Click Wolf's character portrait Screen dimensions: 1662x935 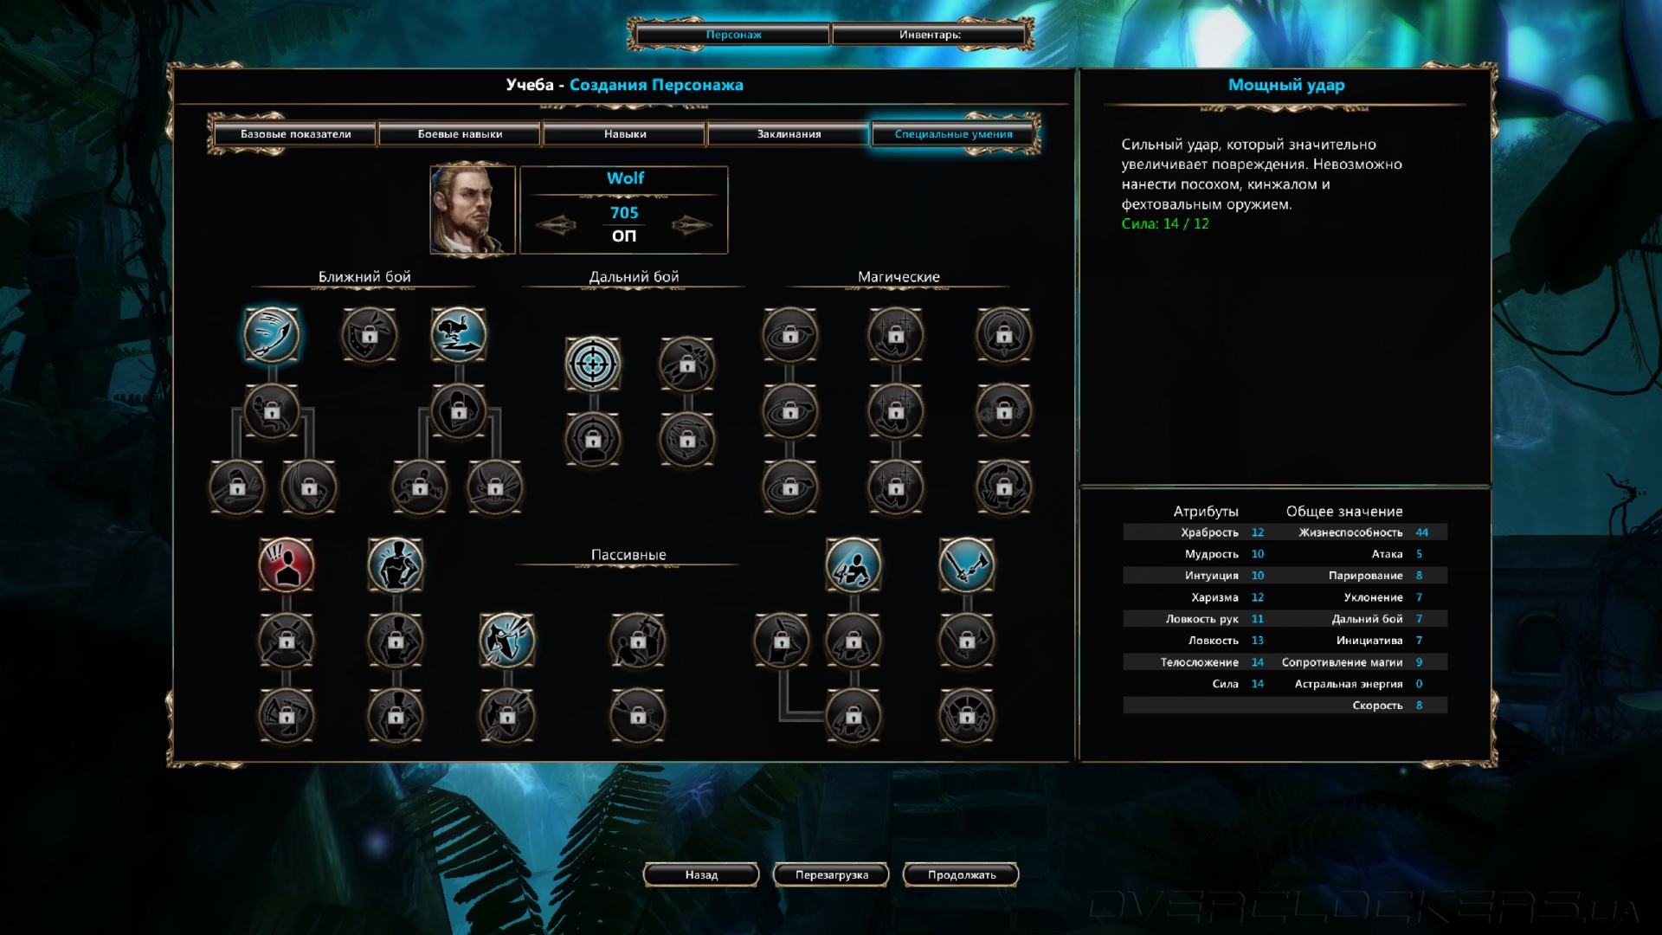(x=473, y=210)
